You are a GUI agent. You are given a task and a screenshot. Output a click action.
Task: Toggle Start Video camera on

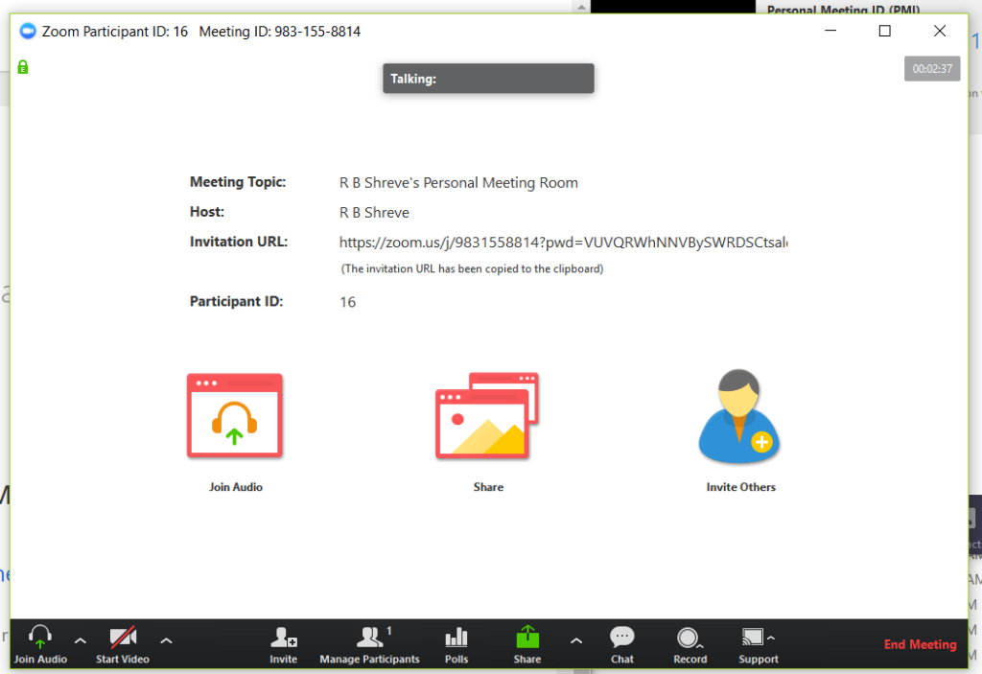[x=122, y=644]
